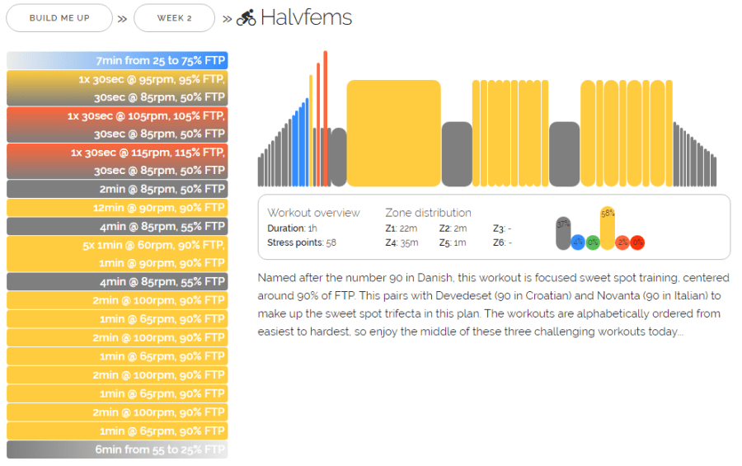
Task: Click the 6min from 55 to 25% FTP cooldown
Action: (117, 450)
